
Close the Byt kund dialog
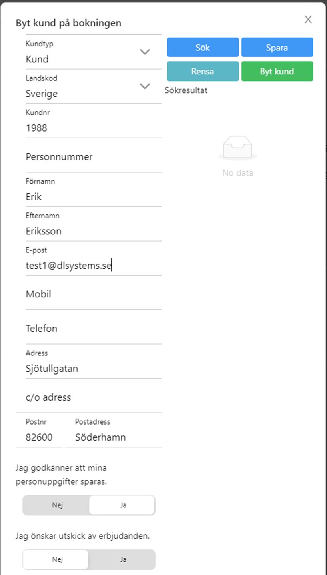[308, 20]
